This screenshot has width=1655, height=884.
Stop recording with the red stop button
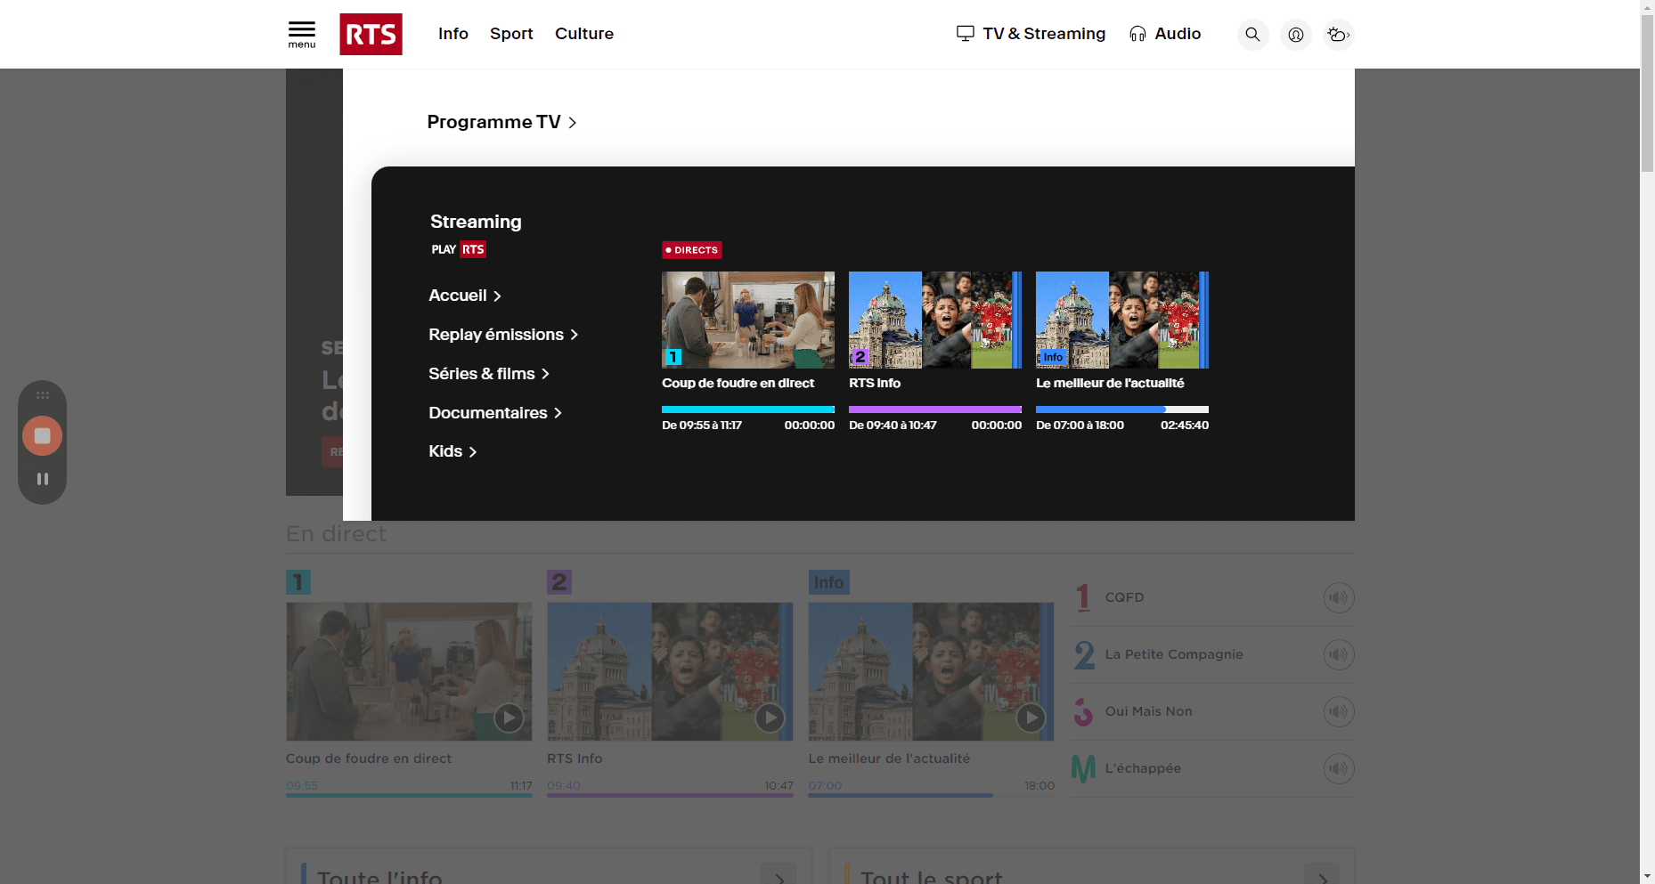[42, 436]
